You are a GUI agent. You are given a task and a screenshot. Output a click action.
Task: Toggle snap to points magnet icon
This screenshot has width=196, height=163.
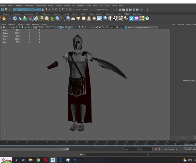(60, 9)
